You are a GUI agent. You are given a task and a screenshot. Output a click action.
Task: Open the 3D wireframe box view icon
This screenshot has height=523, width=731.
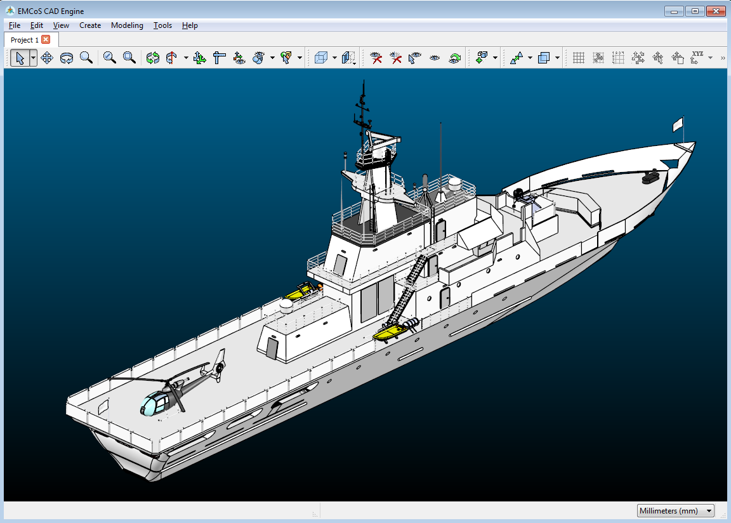click(321, 58)
